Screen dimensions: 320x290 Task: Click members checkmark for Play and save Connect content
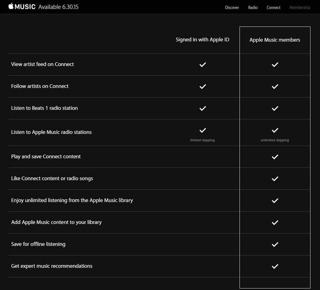tap(275, 157)
